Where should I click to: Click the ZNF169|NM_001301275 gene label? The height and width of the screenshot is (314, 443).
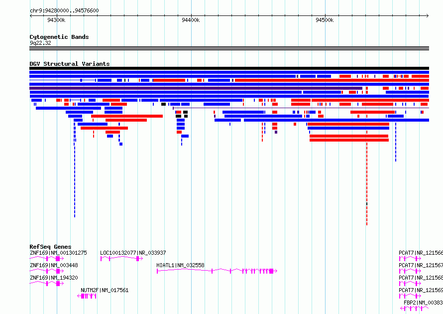[58, 253]
